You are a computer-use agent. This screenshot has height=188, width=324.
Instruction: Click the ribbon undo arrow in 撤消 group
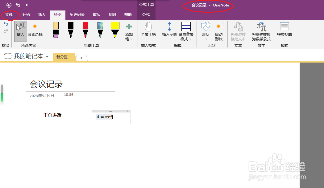pyautogui.click(x=6, y=24)
